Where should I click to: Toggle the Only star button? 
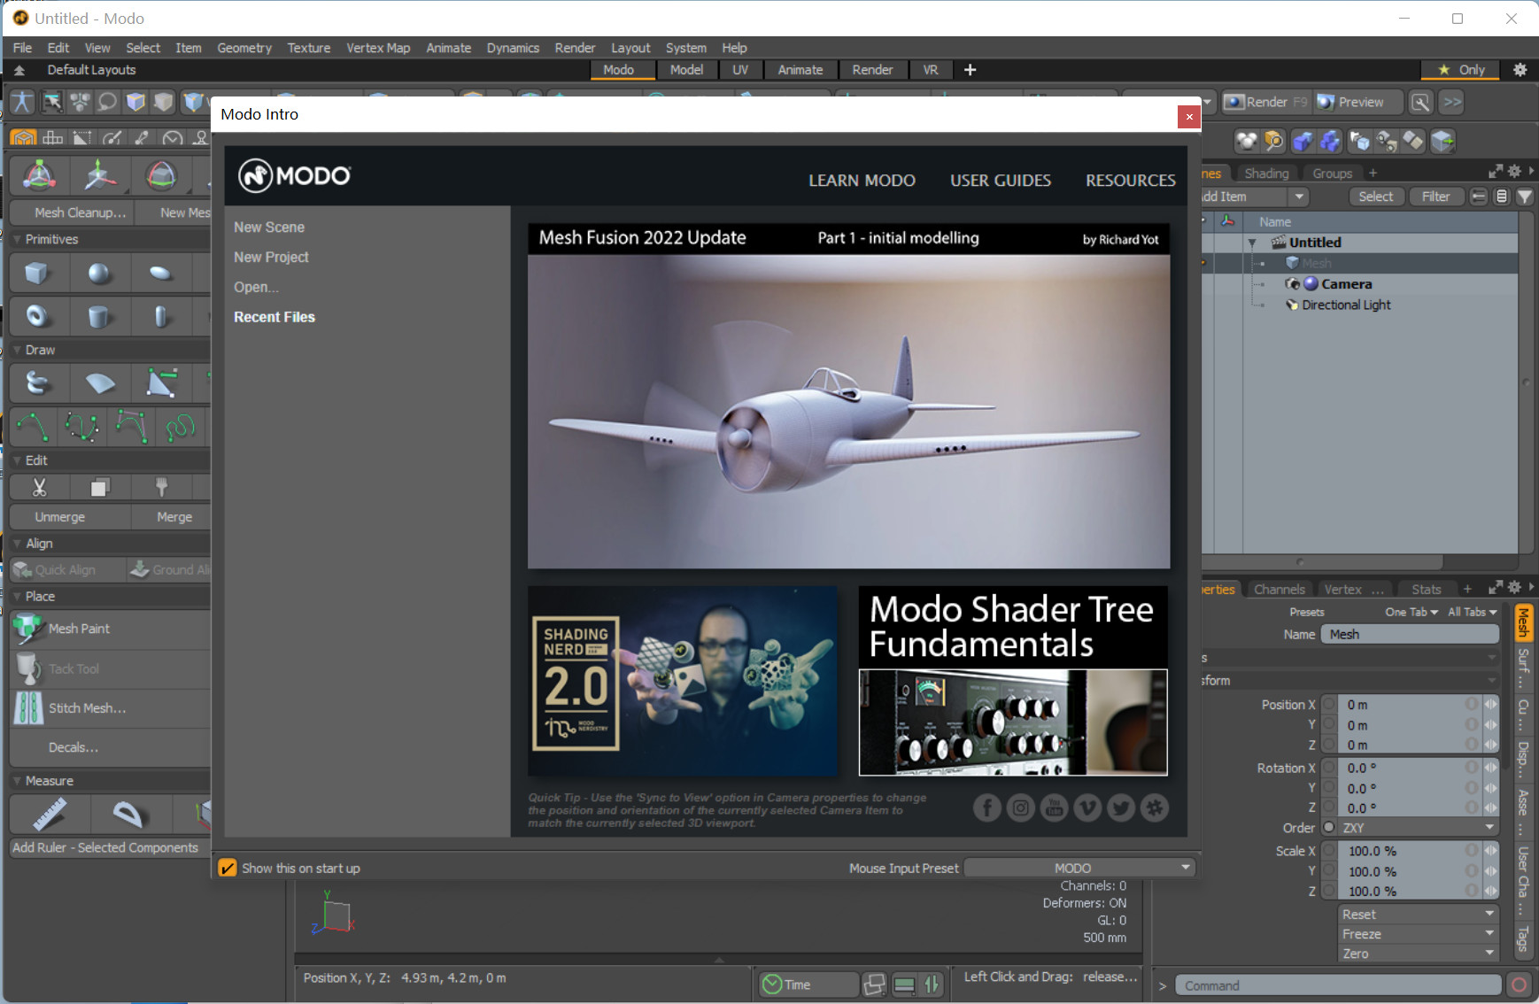[x=1460, y=70]
